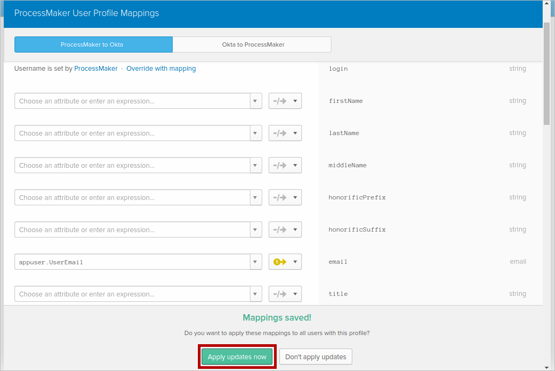The height and width of the screenshot is (371, 555).
Task: Open the ProcessMaker username link
Action: [95, 69]
